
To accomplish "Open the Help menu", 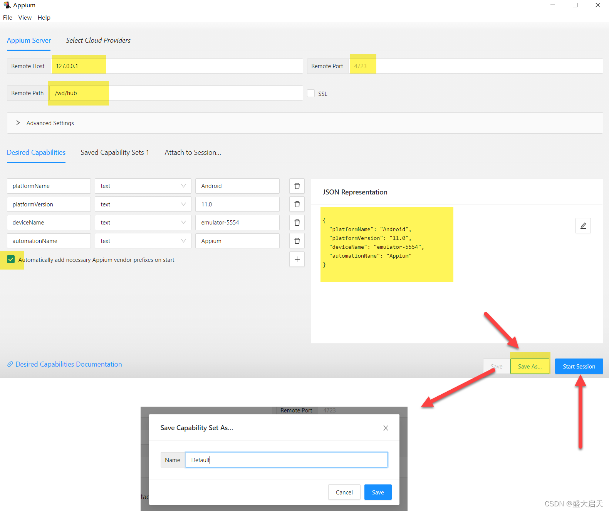I will (x=44, y=18).
